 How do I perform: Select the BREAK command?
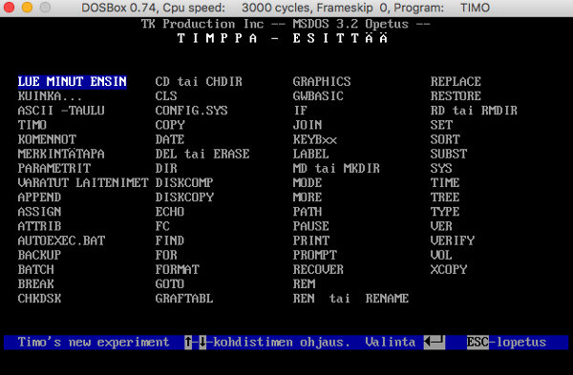click(36, 284)
